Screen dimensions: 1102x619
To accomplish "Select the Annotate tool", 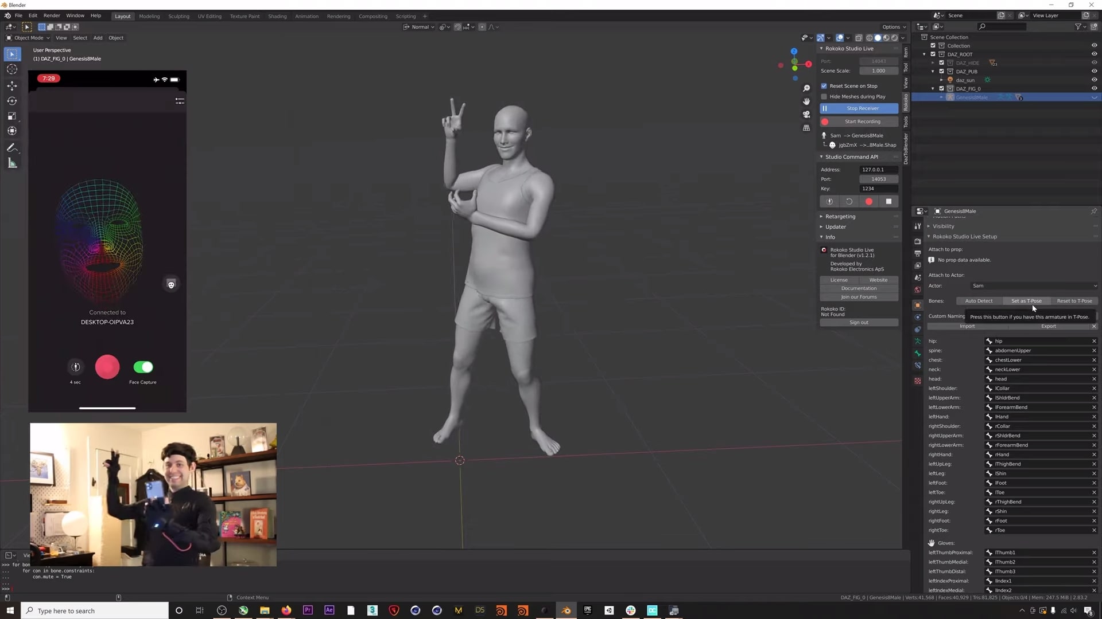I will coord(11,148).
